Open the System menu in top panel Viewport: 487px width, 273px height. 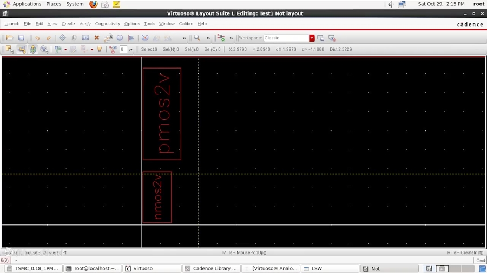click(x=75, y=4)
